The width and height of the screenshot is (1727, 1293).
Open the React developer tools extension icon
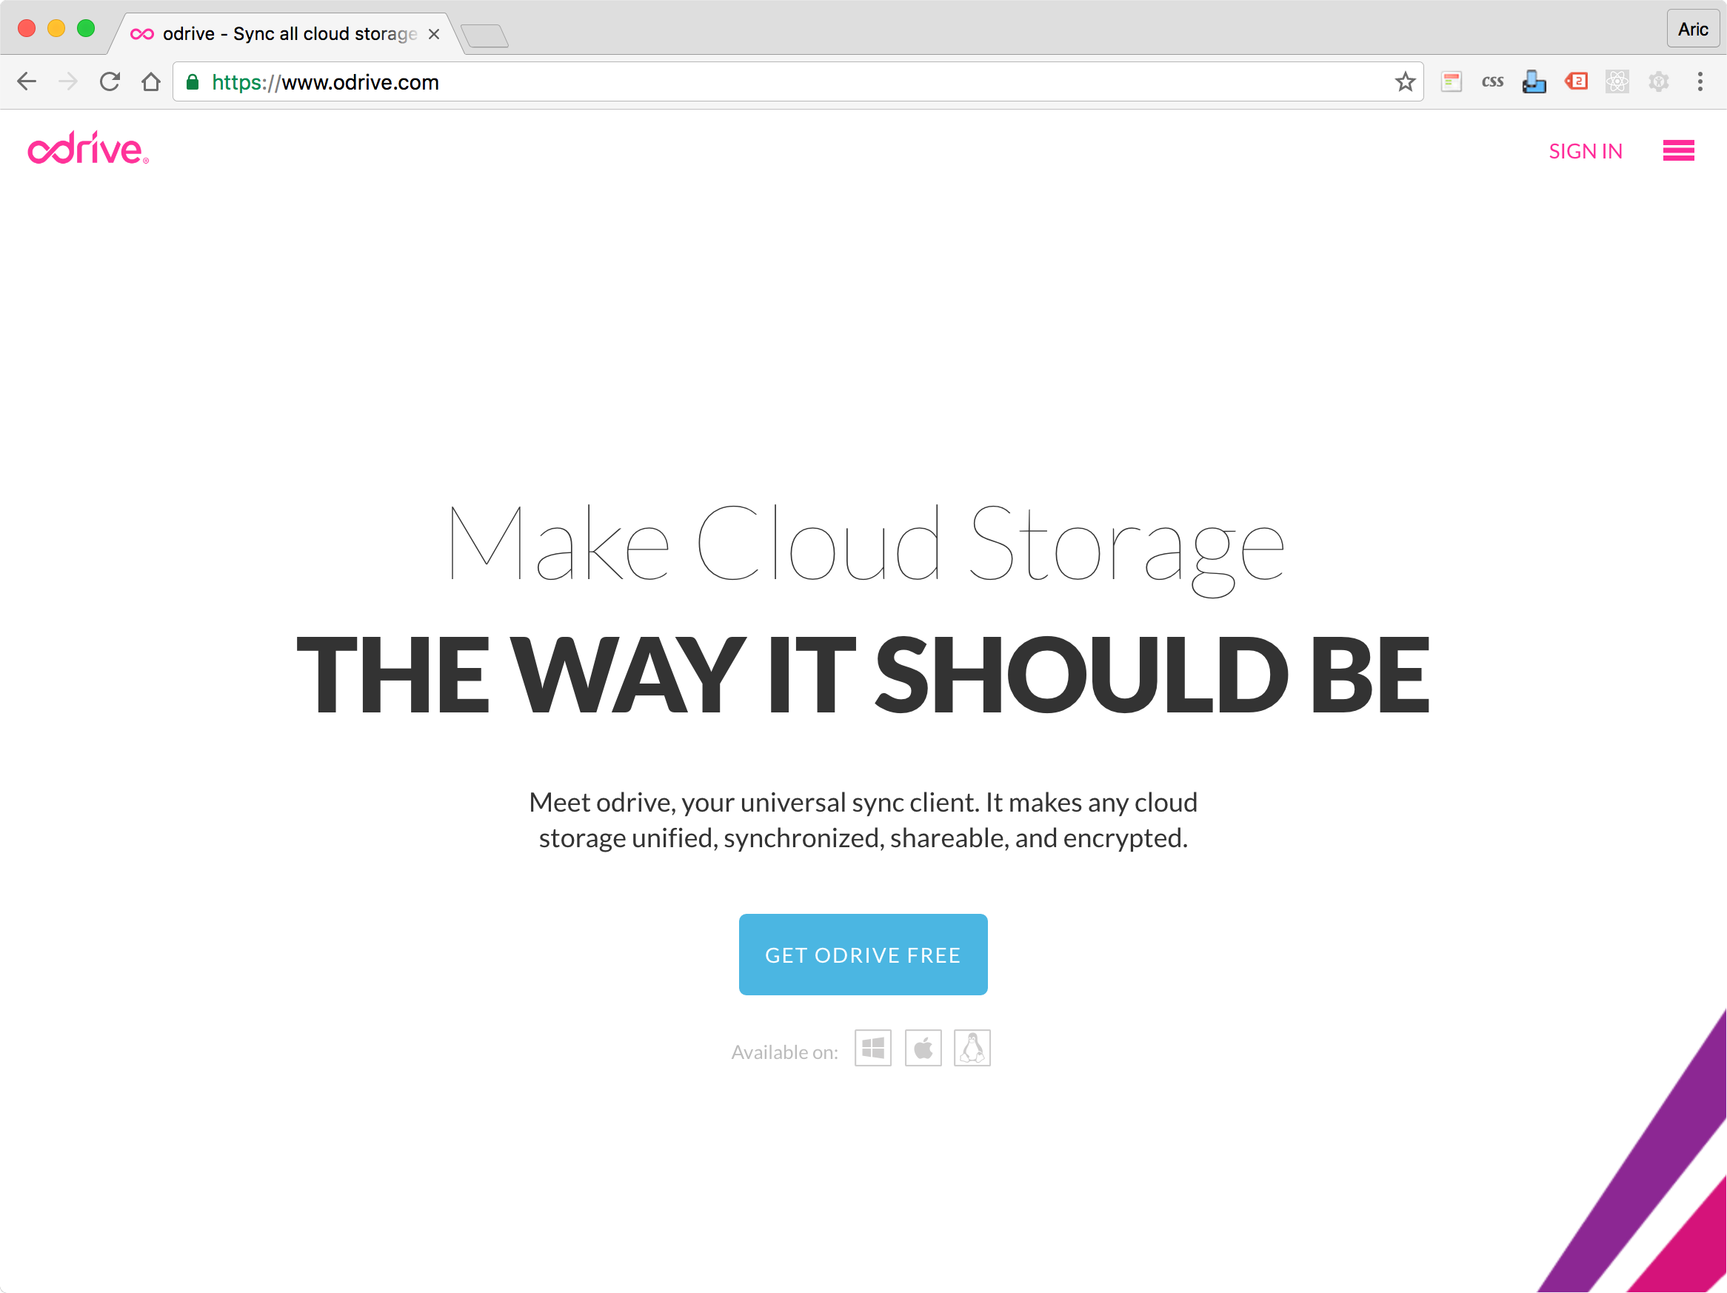(x=1617, y=82)
